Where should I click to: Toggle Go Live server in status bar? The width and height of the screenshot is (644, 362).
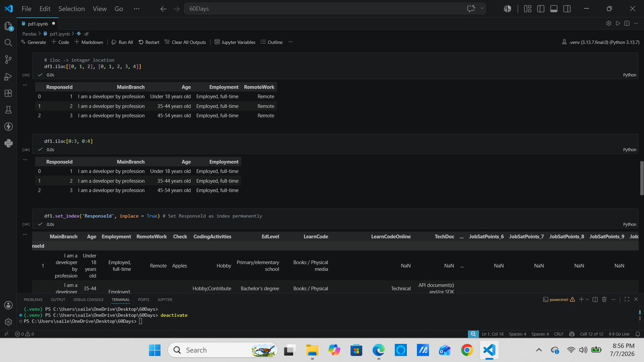pos(619,334)
